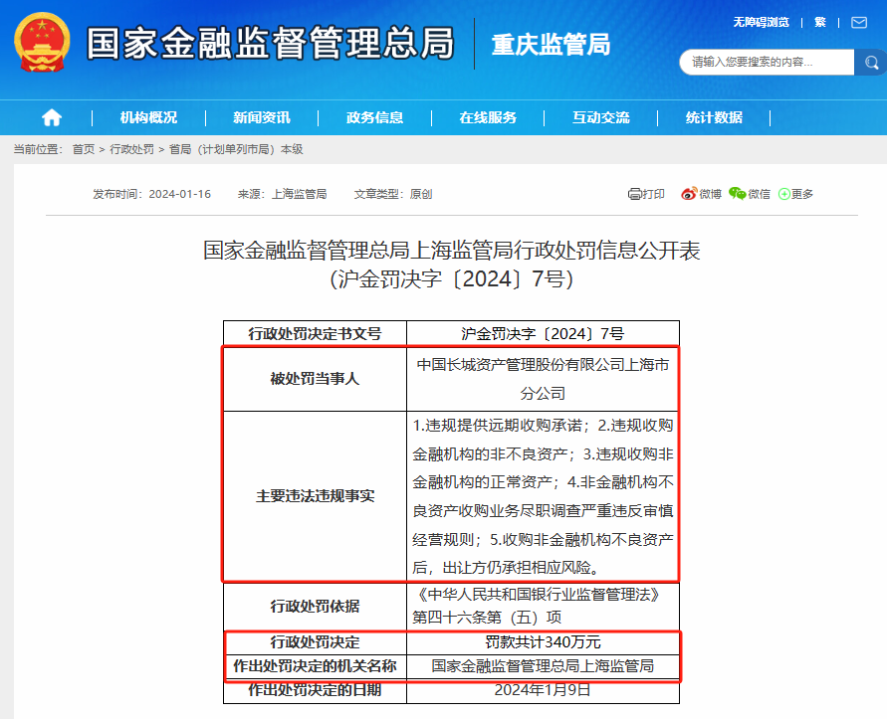887x719 pixels.
Task: Open the mail envelope icon
Action: pos(859,23)
